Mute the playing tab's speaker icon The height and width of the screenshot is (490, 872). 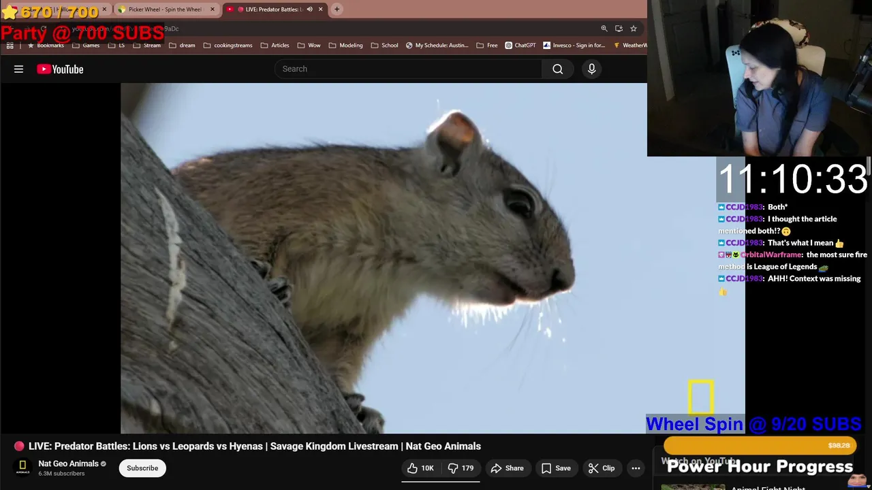[309, 10]
